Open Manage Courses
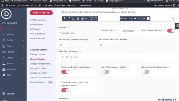 (37, 54)
